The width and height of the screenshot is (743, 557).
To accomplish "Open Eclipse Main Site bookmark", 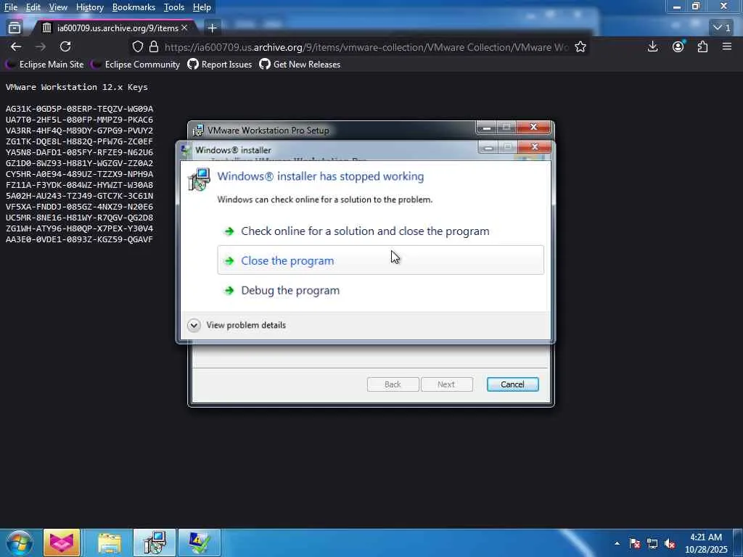I will click(x=45, y=65).
